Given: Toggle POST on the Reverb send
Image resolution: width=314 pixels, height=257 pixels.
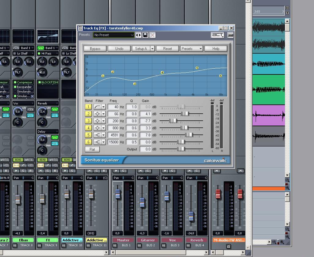Looking at the screenshot, I should tap(55, 115).
